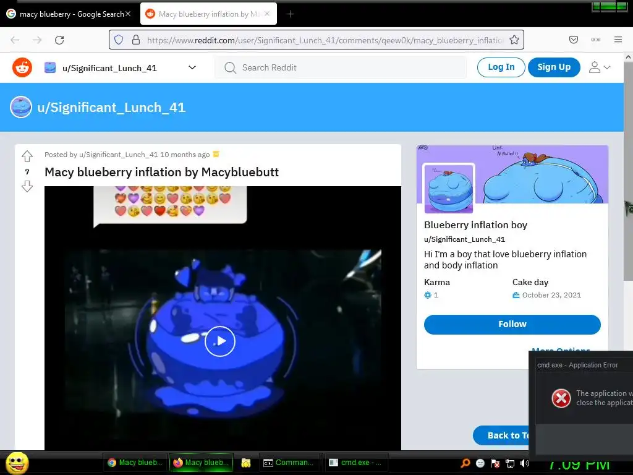
Task: Click the profile username under Blueberry inflation boy
Action: (464, 239)
